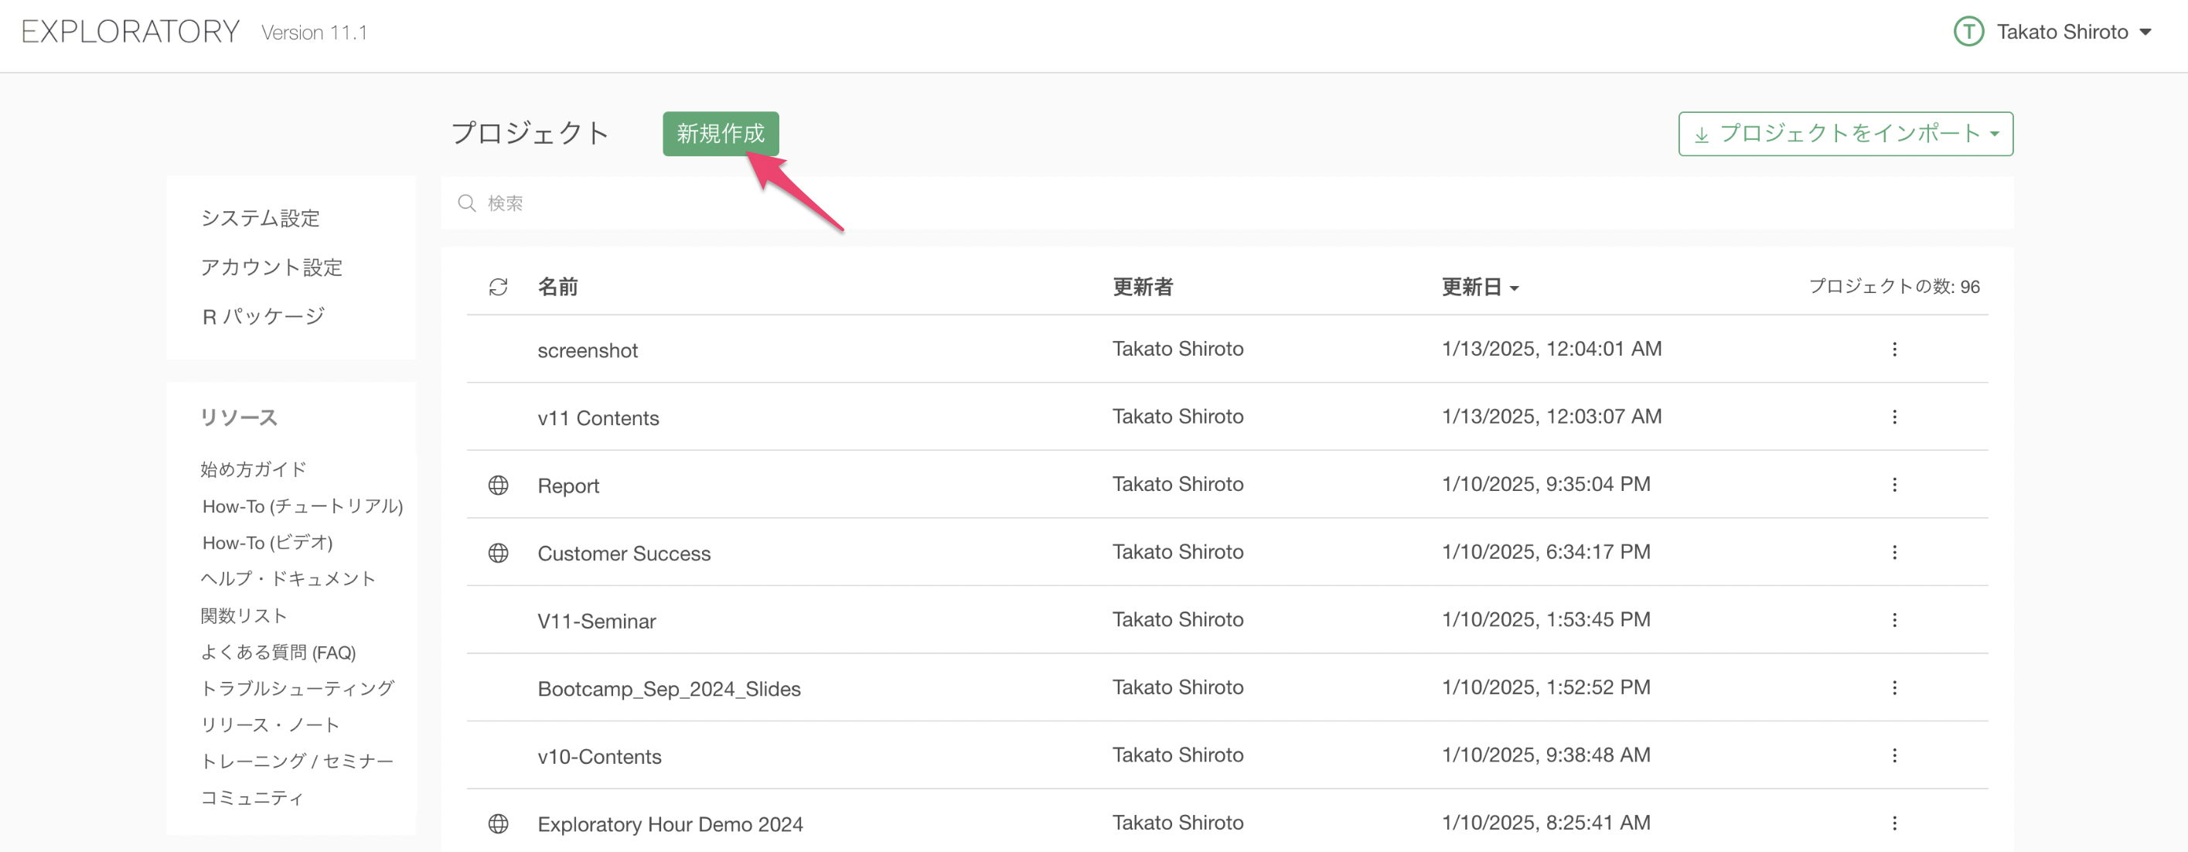2188x852 pixels.
Task: Open the How-To (チュートリアル) link
Action: [x=302, y=506]
